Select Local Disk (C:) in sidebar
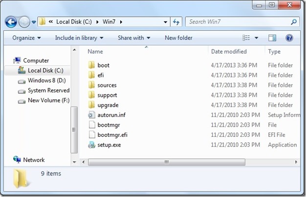Image resolution: width=306 pixels, height=197 pixels. [45, 70]
